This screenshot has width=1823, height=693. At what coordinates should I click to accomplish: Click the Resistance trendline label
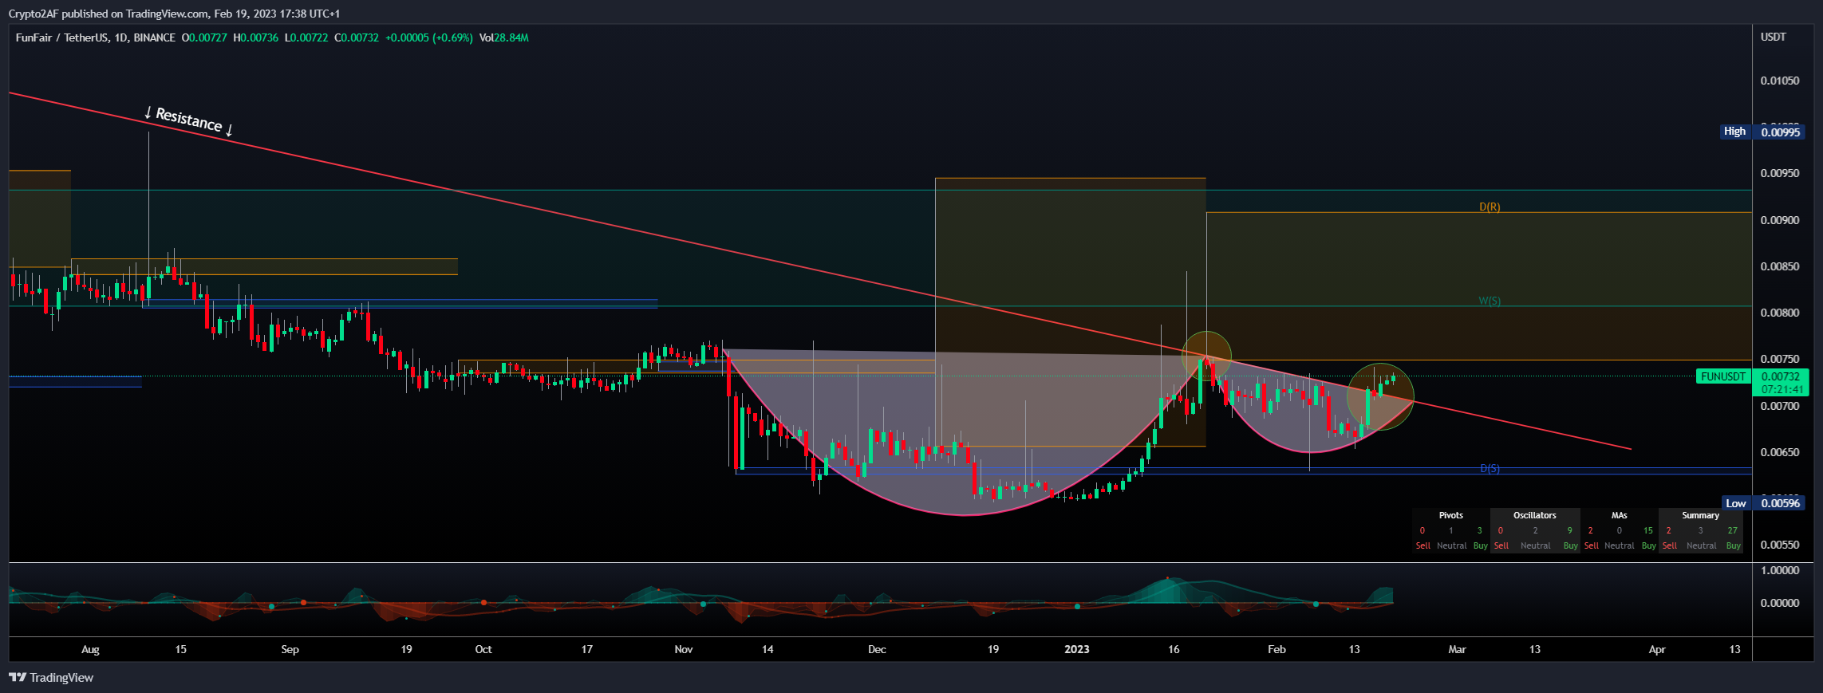click(189, 120)
